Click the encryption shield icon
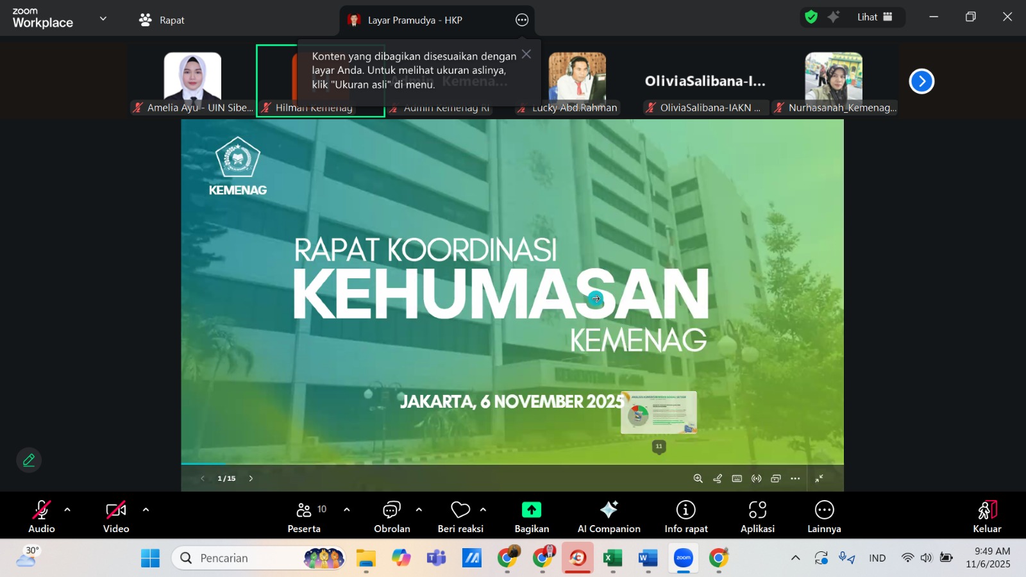Viewport: 1026px width, 577px height. coord(811,17)
